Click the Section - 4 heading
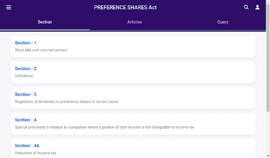The image size is (270, 158). 26,120
